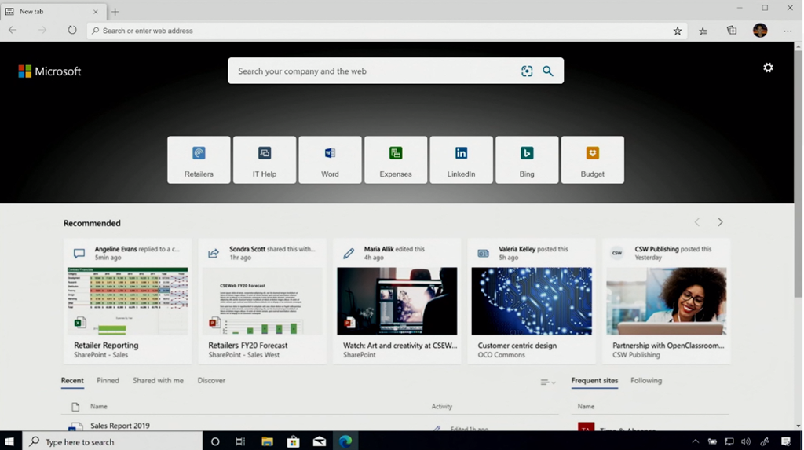Switch to the Pinned tab
The height and width of the screenshot is (450, 804).
tap(108, 381)
